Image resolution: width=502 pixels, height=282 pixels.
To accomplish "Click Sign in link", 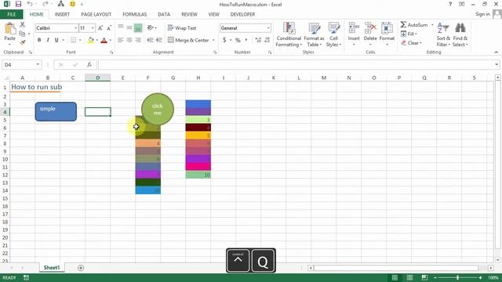I will click(482, 14).
